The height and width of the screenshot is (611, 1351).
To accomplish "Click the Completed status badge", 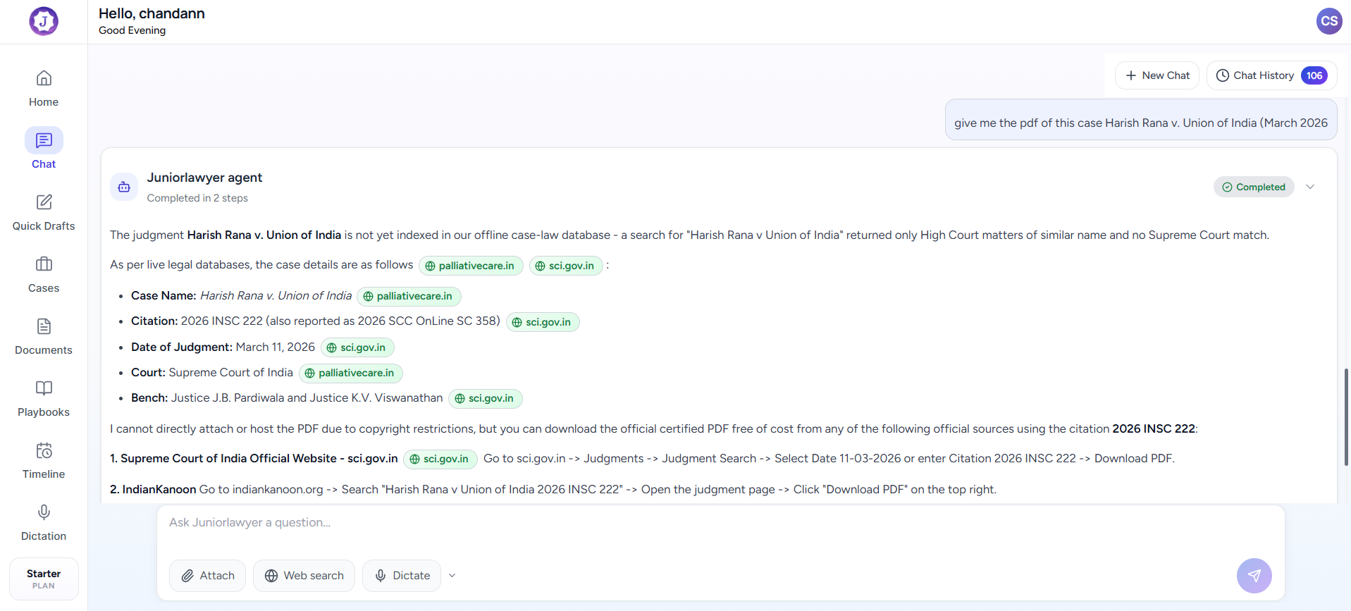I will click(1254, 187).
